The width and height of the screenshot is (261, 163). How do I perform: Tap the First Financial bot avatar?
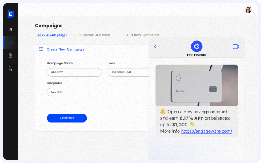click(x=196, y=46)
